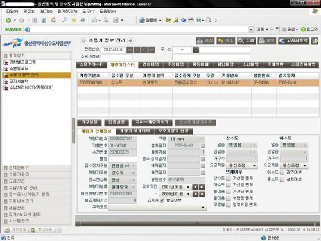Click the 가구분할 button

[x=89, y=122]
